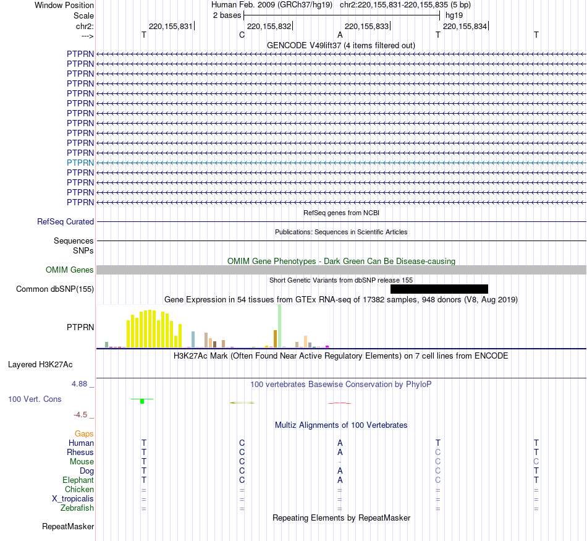Click the Sequences SNPs track label
The width and height of the screenshot is (587, 541).
pos(74,245)
